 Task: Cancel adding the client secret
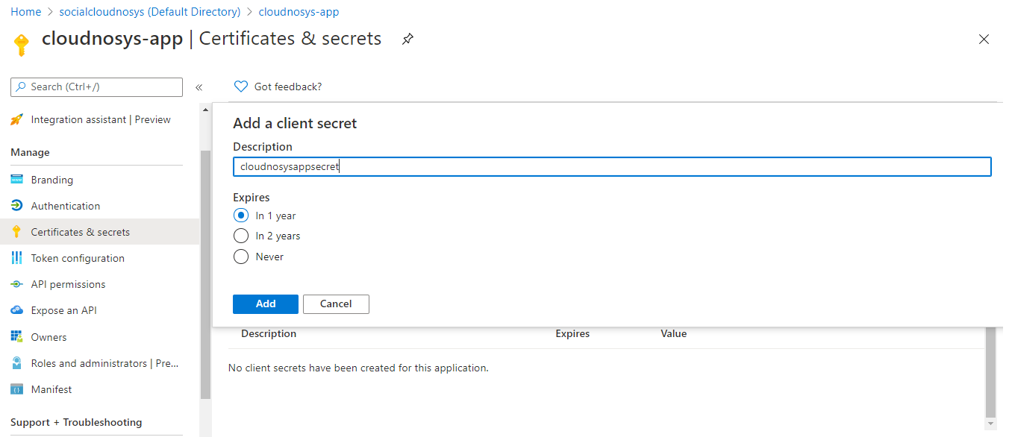(336, 304)
